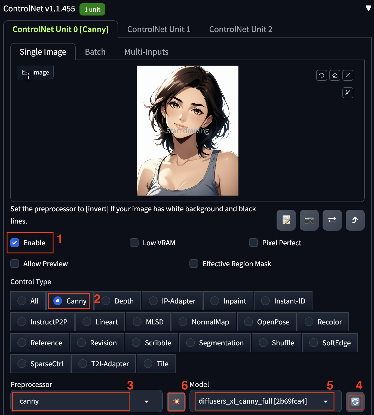Switch to ControlNet Unit 0 [Canny] tab
This screenshot has width=374, height=415.
[61, 29]
